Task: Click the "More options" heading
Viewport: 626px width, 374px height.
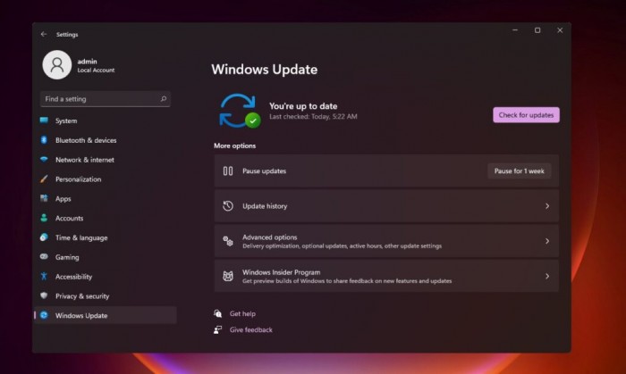Action: click(234, 145)
